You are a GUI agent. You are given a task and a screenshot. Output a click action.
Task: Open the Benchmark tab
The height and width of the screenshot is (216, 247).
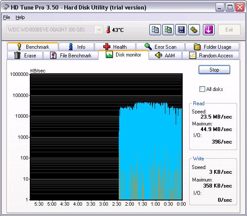click(33, 47)
